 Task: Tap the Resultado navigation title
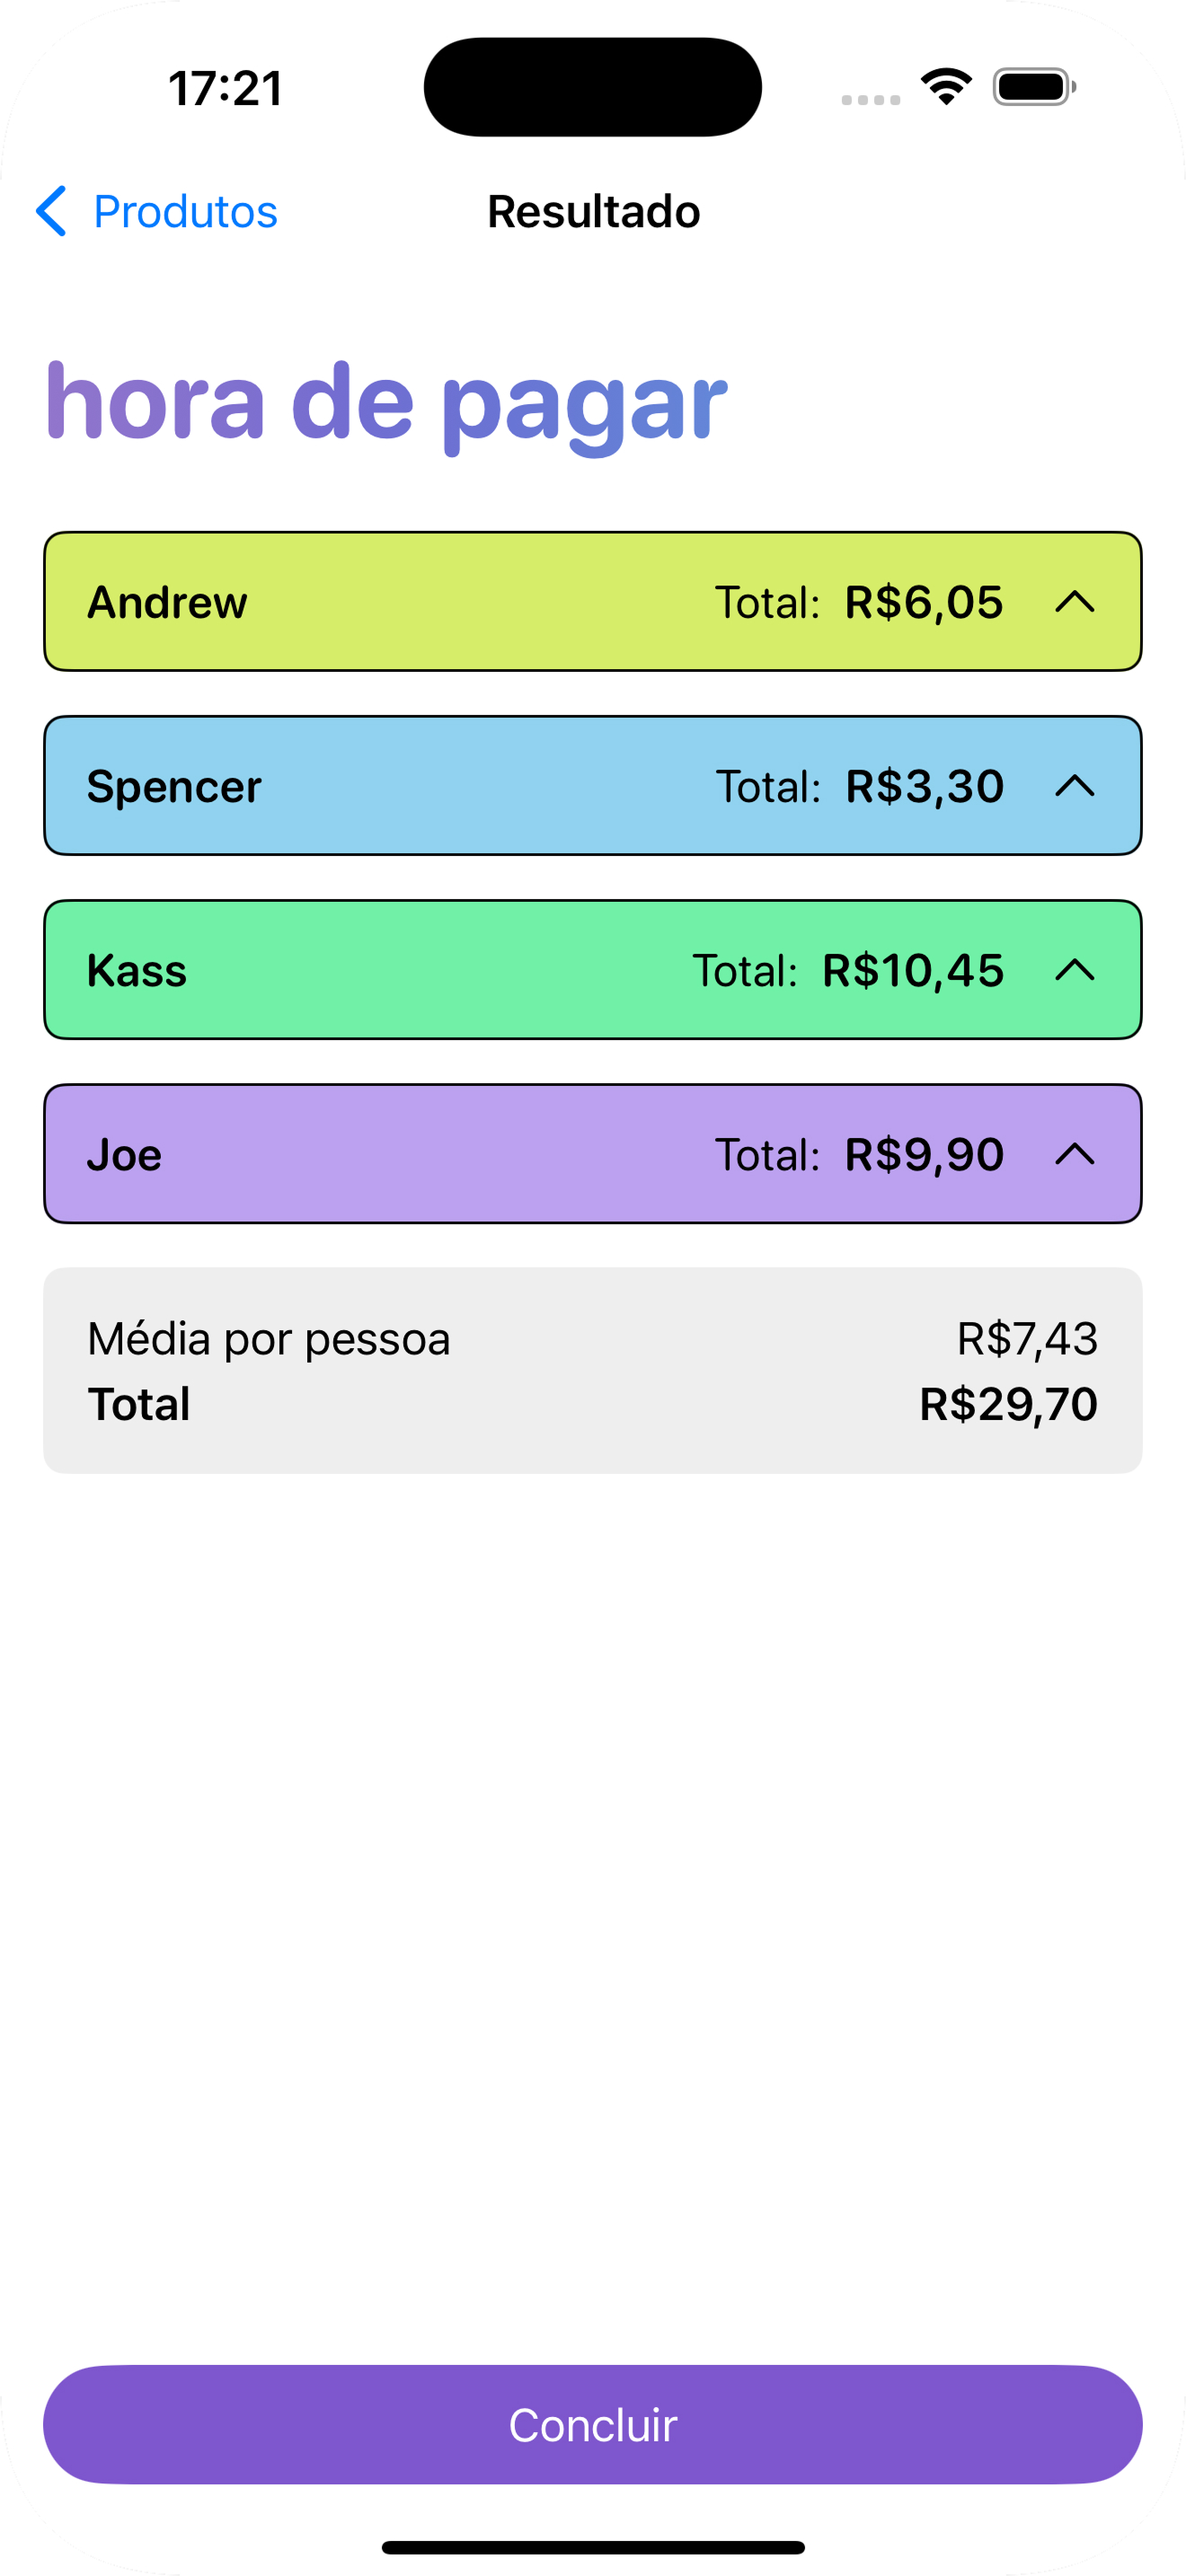[593, 211]
